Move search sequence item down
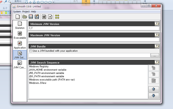 (154, 96)
